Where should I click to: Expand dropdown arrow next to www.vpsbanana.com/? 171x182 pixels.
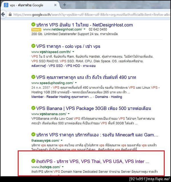[x=69, y=114]
